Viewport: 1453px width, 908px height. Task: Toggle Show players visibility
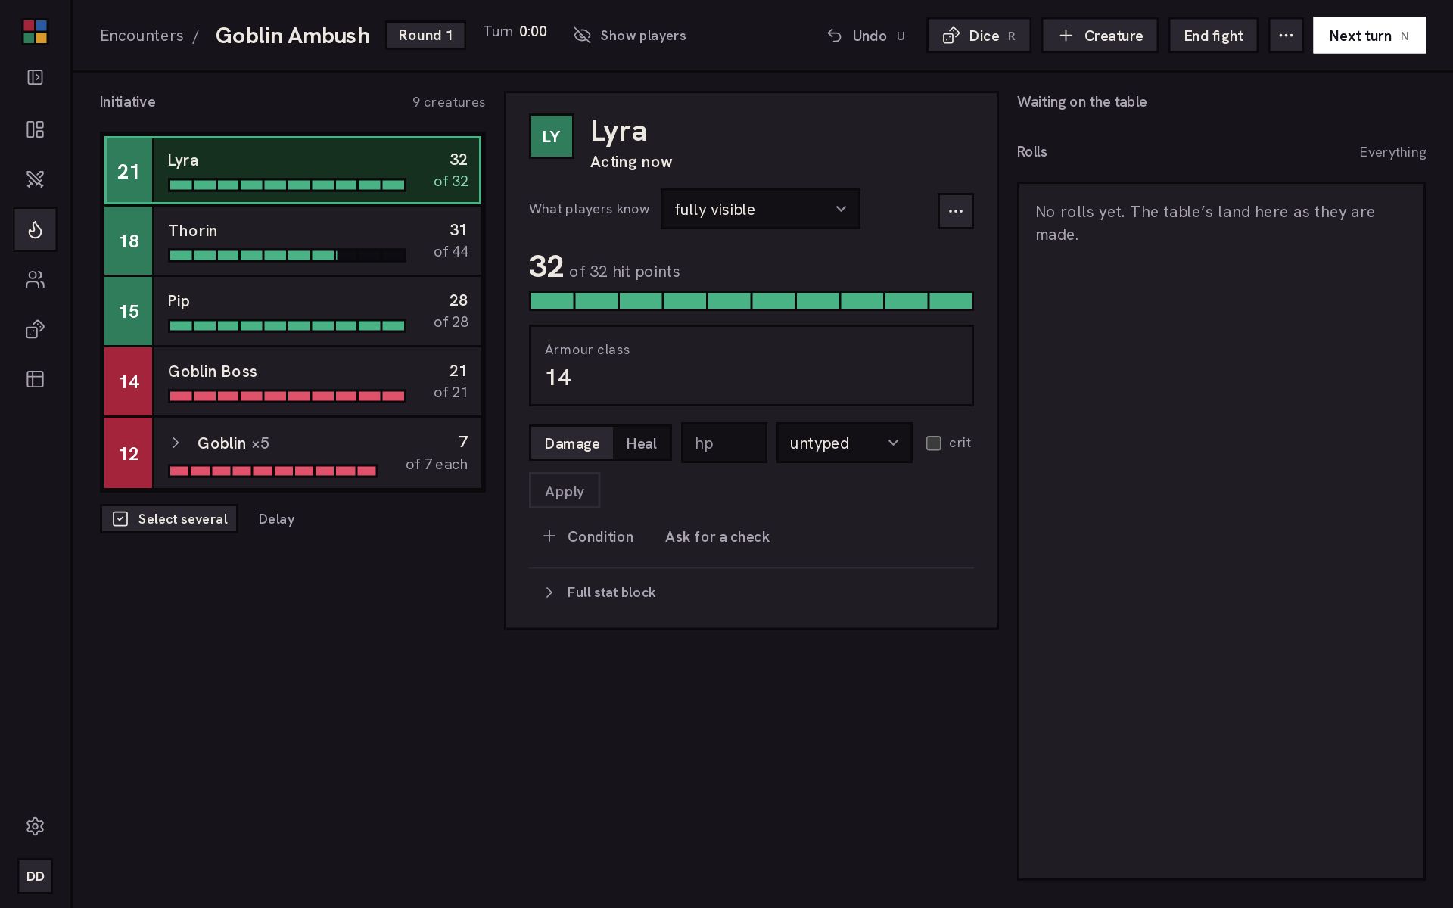click(x=630, y=36)
